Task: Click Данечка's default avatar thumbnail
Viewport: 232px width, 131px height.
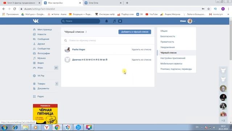Action: (67, 60)
